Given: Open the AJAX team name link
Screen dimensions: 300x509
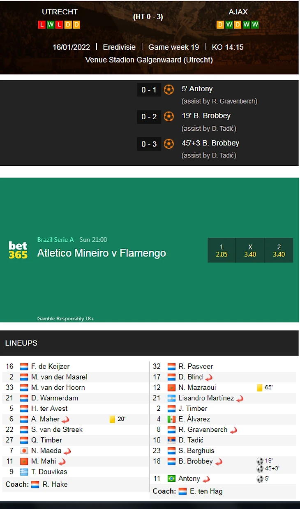Looking at the screenshot, I should click(x=238, y=12).
